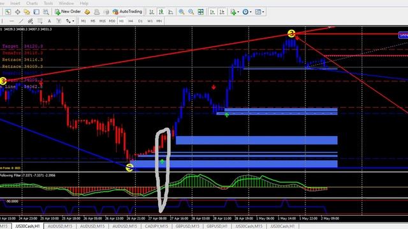Open the templates dropdown

coord(259,11)
